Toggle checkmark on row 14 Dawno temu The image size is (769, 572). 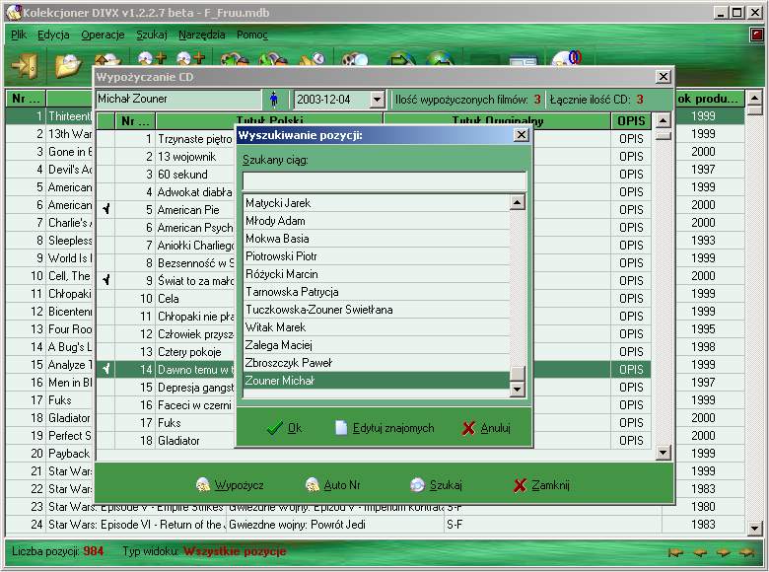click(x=105, y=370)
